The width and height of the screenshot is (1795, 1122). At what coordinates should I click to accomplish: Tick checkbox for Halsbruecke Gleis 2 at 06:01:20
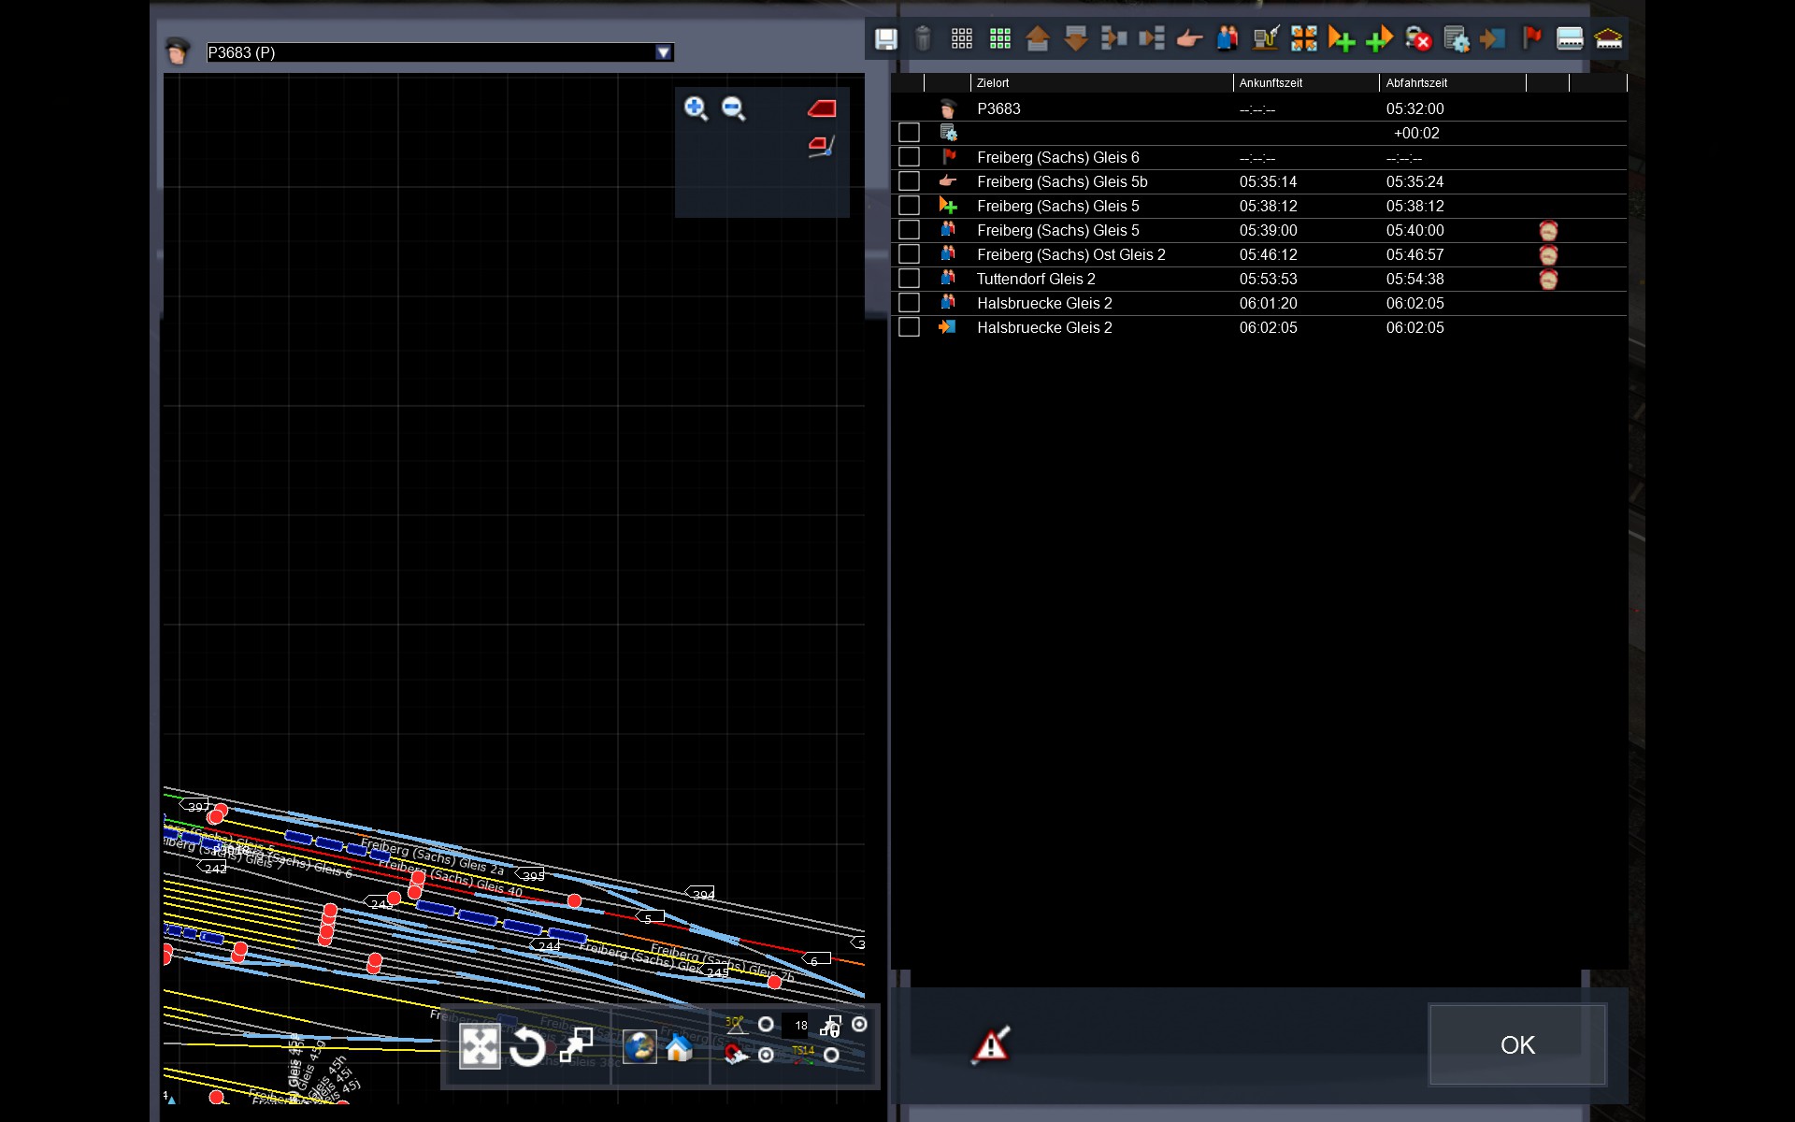coord(909,303)
